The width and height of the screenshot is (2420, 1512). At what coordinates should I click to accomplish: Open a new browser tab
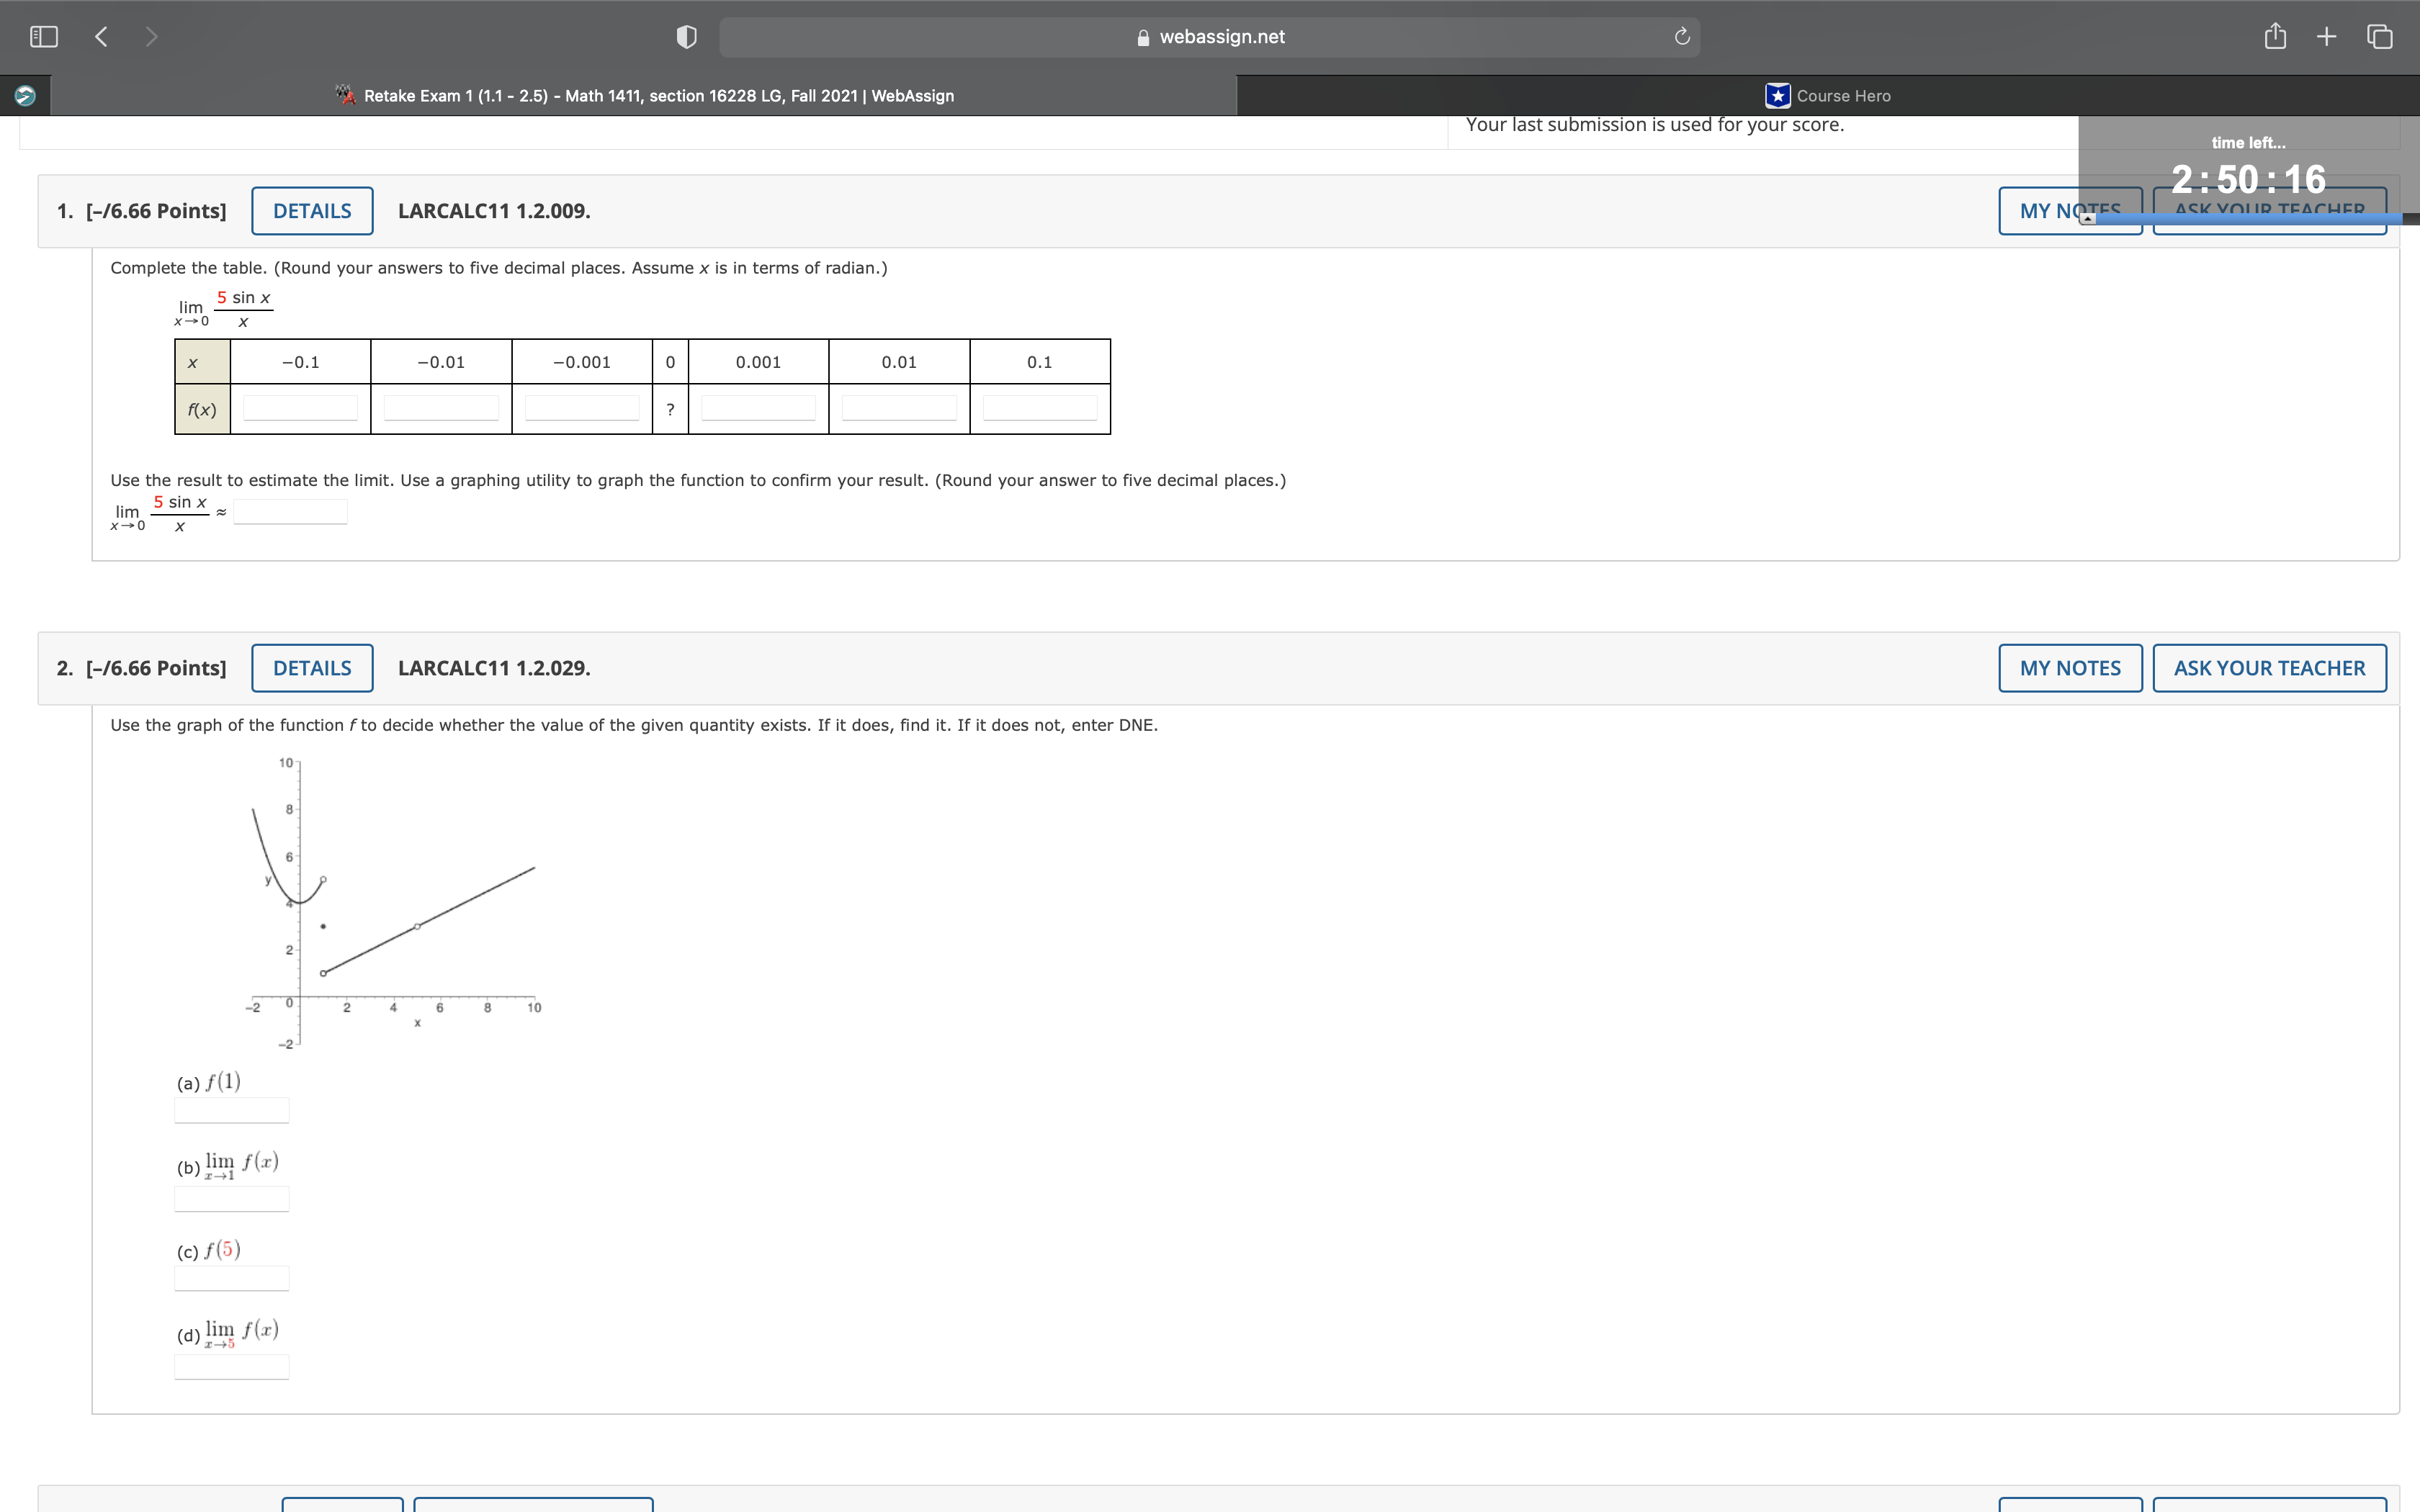[2326, 36]
